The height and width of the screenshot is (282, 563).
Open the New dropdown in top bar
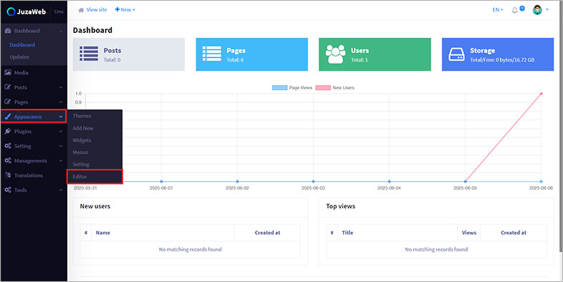[x=125, y=10]
